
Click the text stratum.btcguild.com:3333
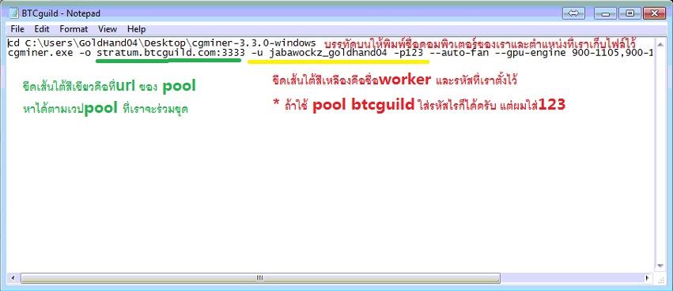click(x=170, y=53)
